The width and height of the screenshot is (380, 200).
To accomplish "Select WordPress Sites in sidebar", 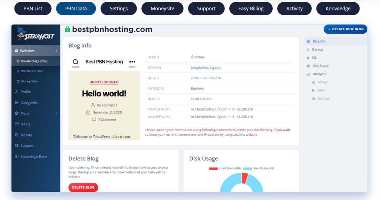I will (32, 71).
